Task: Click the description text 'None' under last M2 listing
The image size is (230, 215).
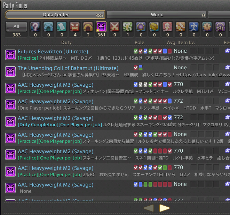Action: pyautogui.click(x=26, y=191)
